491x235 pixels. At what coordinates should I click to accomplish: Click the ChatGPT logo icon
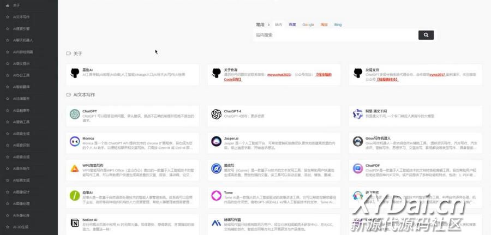[75, 114]
